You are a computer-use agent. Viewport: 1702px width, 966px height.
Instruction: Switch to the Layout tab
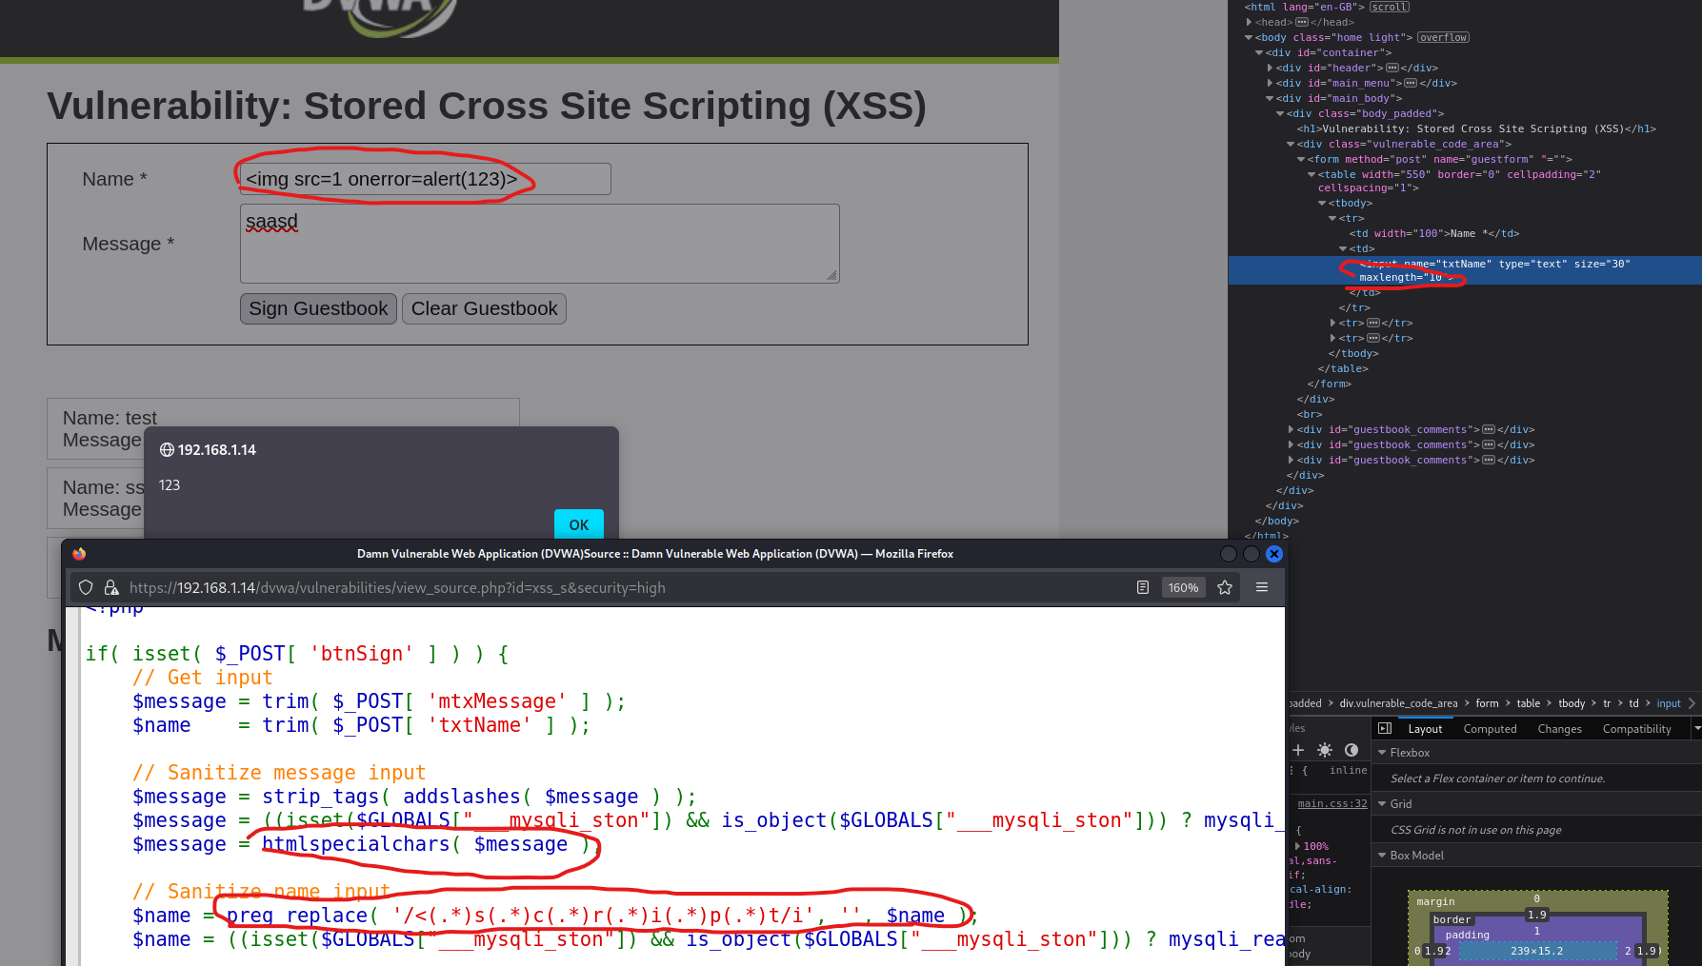[x=1425, y=729]
